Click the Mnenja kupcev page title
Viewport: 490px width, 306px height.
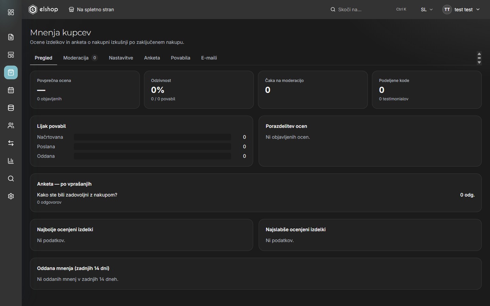tap(61, 33)
